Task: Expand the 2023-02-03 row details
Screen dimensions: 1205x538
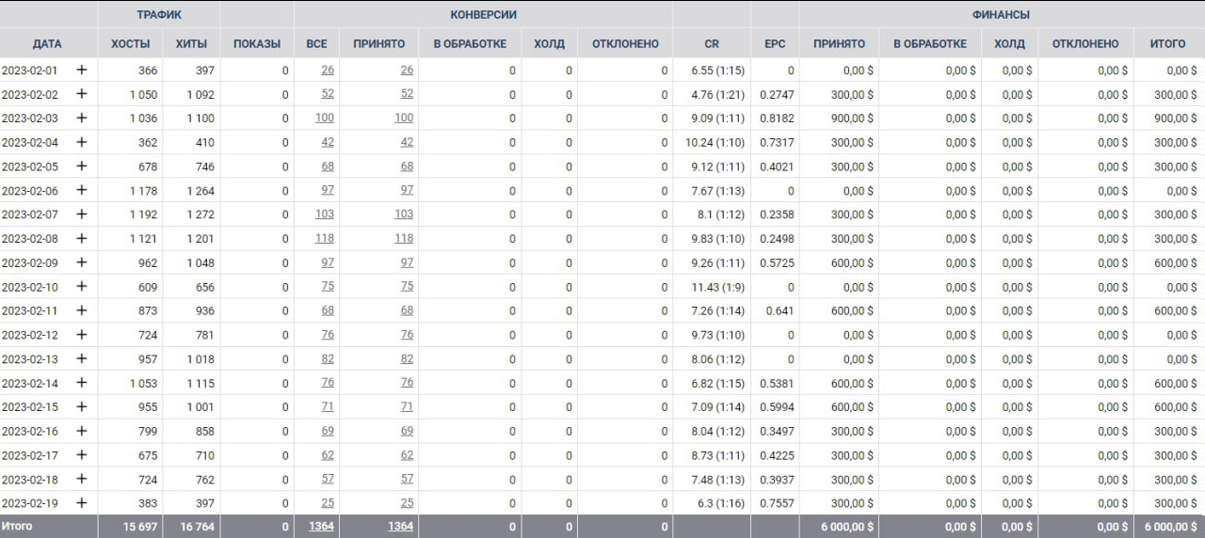Action: coord(82,118)
